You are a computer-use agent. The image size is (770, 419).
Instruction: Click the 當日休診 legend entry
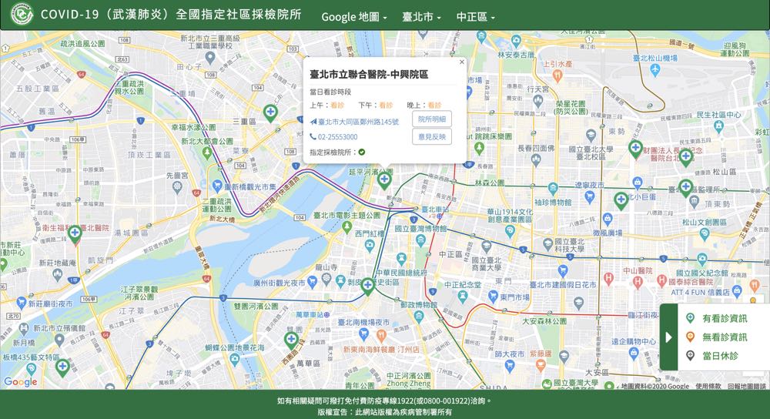pos(720,356)
